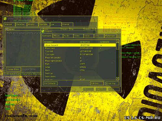This screenshot has height=121, width=162.
Task: Switch to the Mouse tab
Action: pyautogui.click(x=58, y=36)
